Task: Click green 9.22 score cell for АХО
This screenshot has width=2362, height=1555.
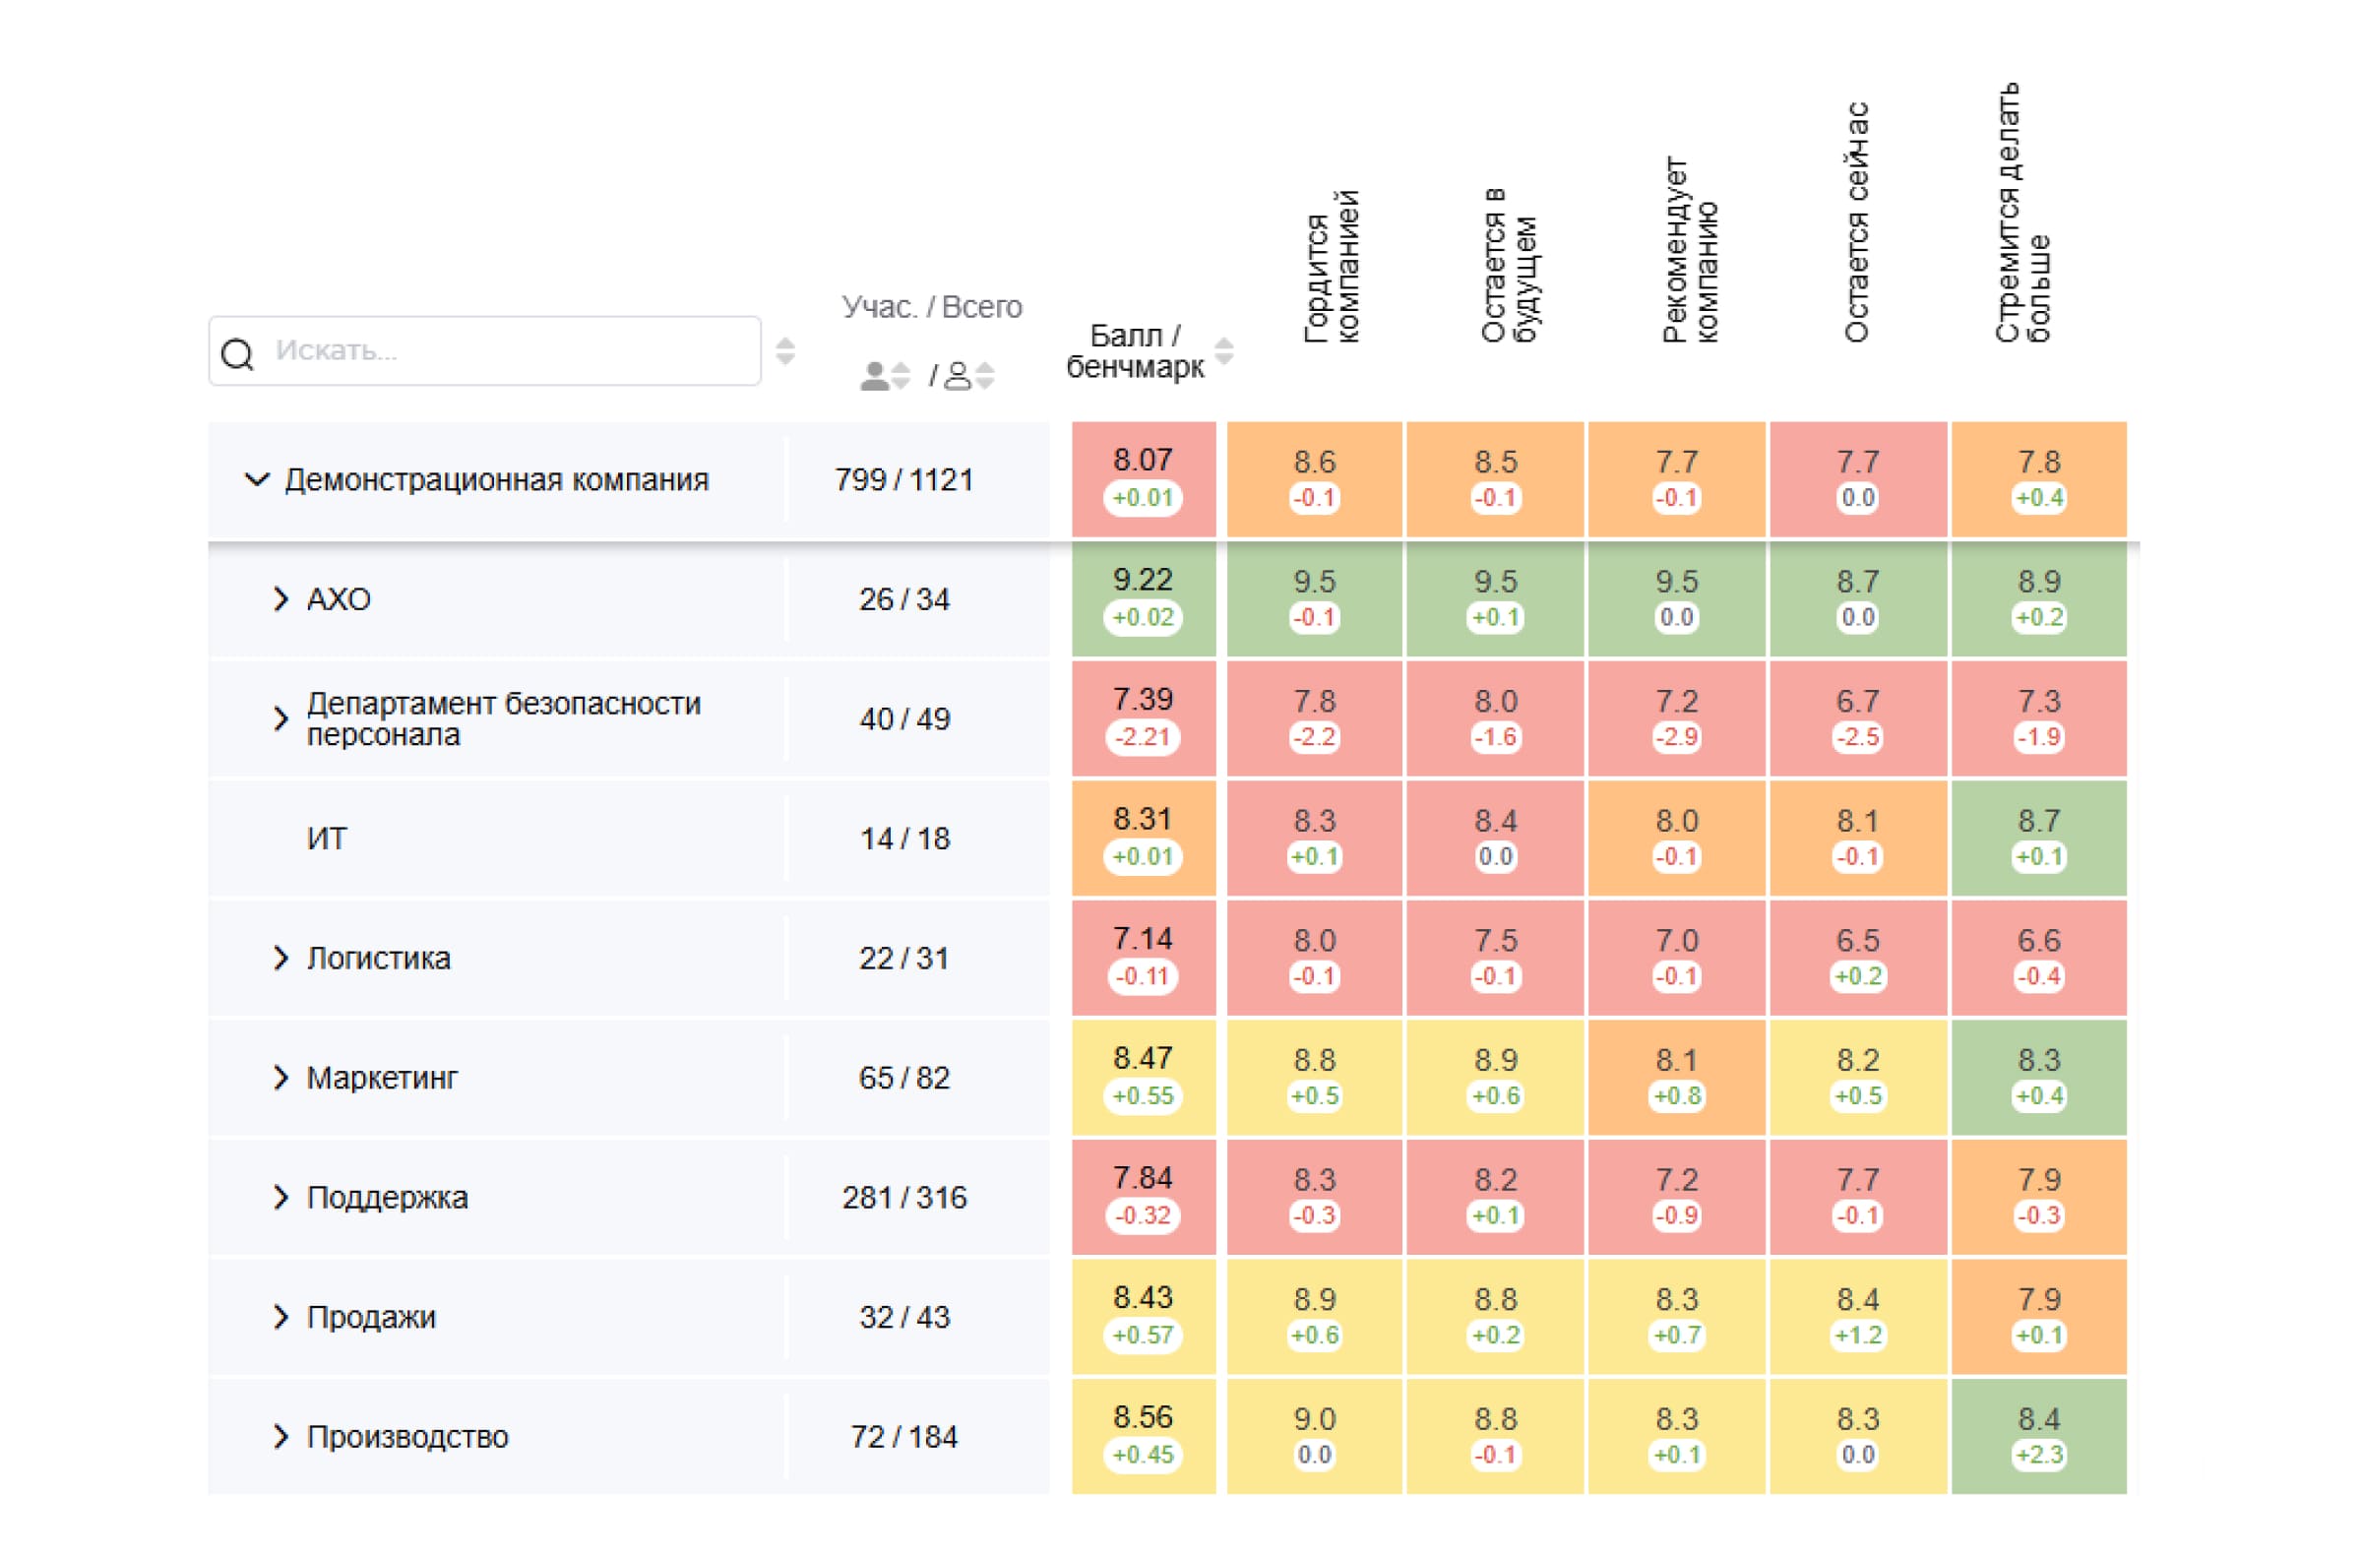Action: [x=1144, y=598]
